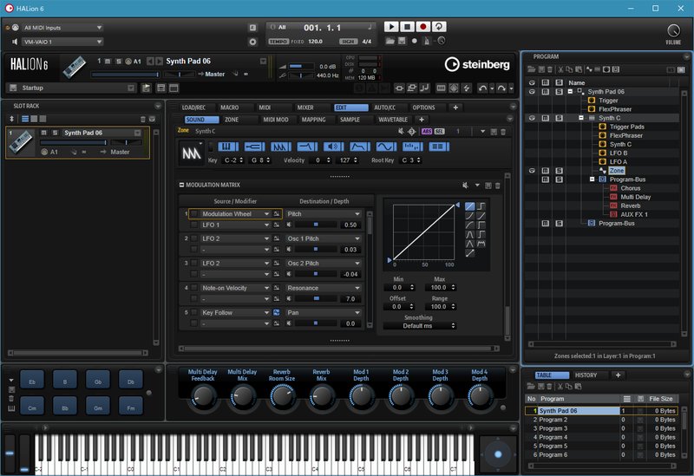Open Load Program folder icon in Program tree
This screenshot has width=694, height=476.
tap(531, 69)
